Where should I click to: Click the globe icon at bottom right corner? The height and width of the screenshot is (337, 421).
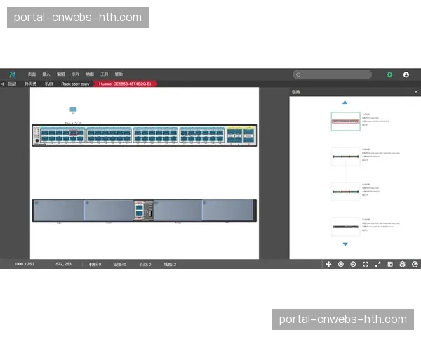click(x=415, y=265)
